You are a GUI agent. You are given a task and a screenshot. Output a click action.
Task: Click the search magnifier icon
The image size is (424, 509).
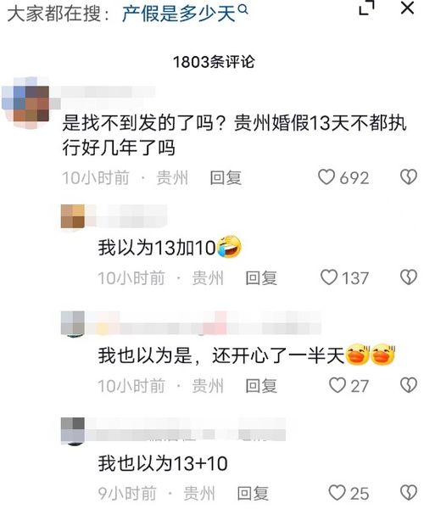[243, 10]
